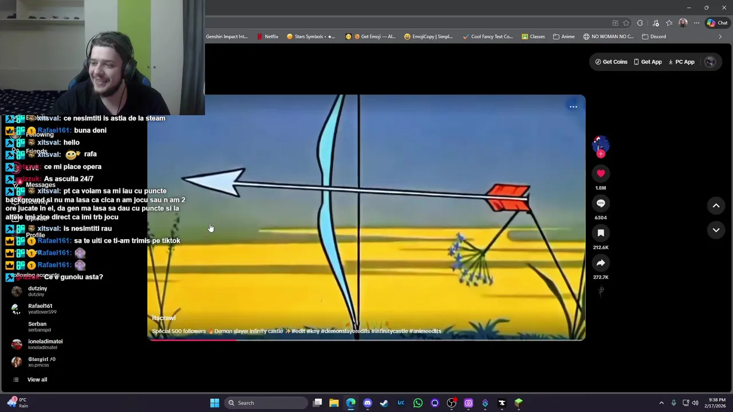Open the NO WOMAN NO C... bookmark
This screenshot has width=733, height=412.
click(x=608, y=37)
